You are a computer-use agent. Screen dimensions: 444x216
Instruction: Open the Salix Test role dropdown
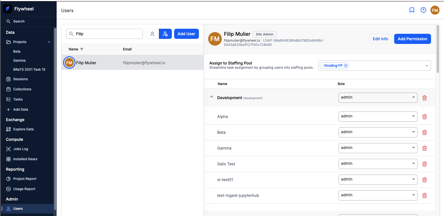pos(378,164)
